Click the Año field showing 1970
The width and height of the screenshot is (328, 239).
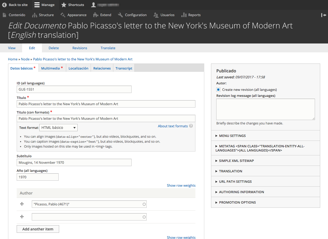pyautogui.click(x=38, y=177)
